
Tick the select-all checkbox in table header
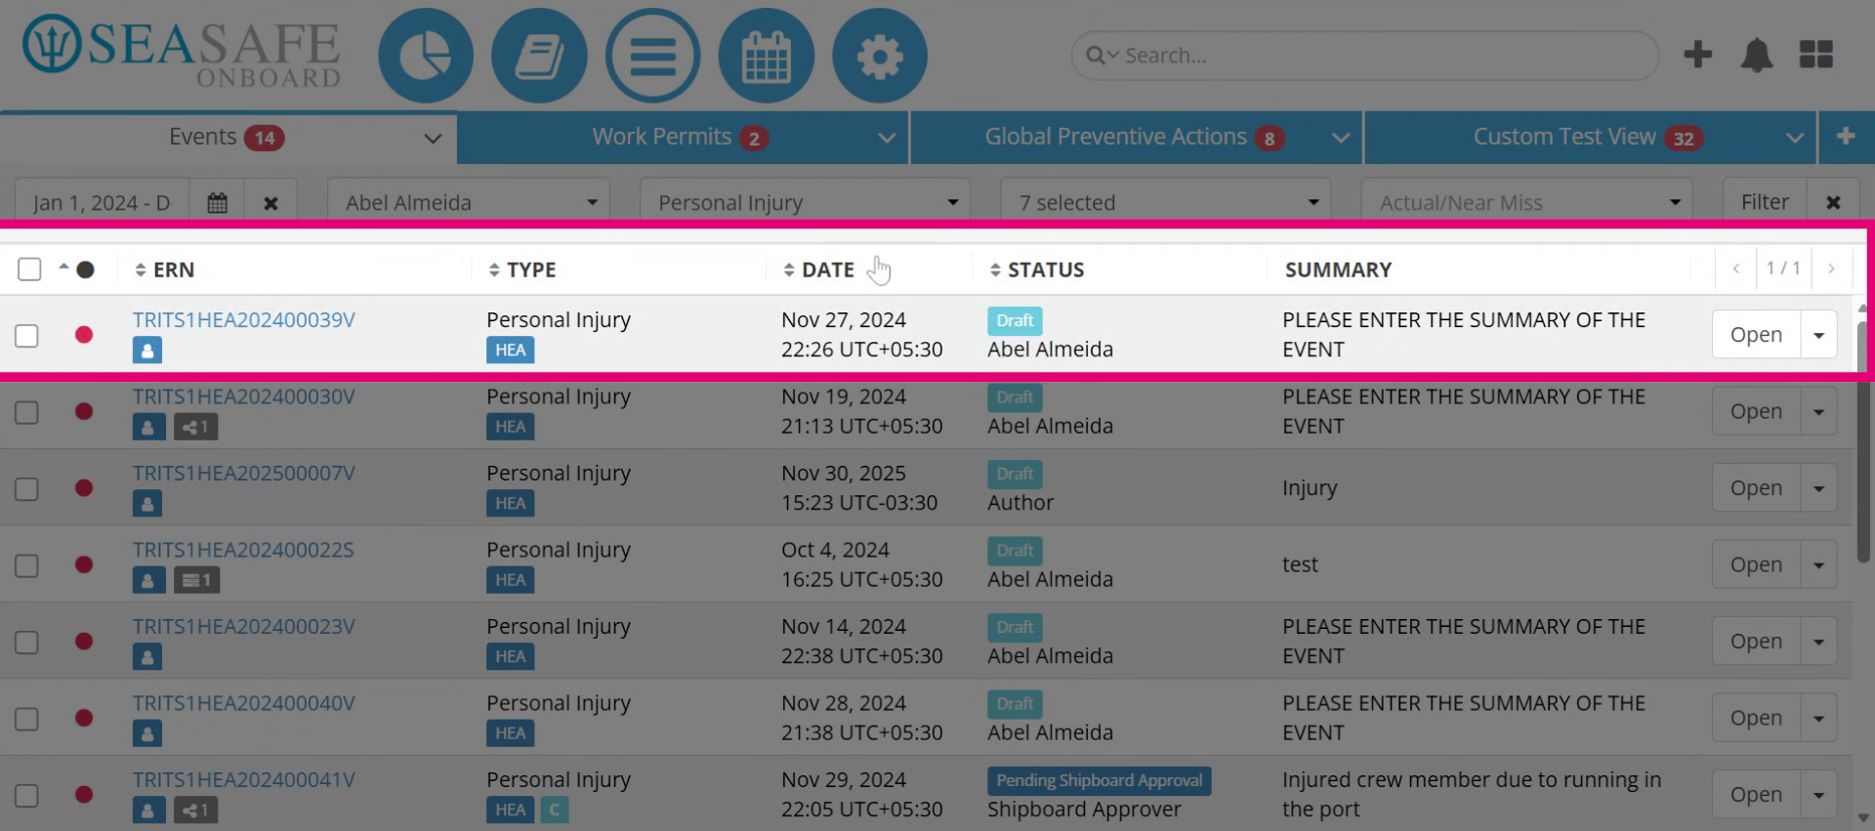(x=29, y=270)
